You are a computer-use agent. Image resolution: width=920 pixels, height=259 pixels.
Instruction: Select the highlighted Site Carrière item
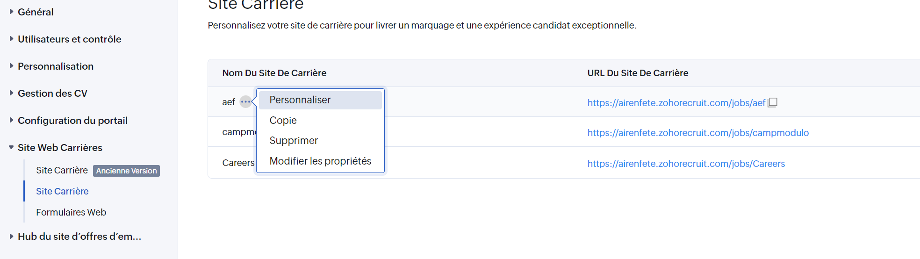[62, 191]
